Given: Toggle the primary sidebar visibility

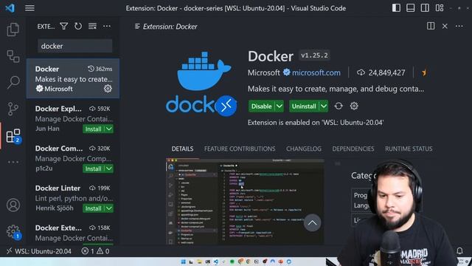Looking at the screenshot, I should click(396, 8).
